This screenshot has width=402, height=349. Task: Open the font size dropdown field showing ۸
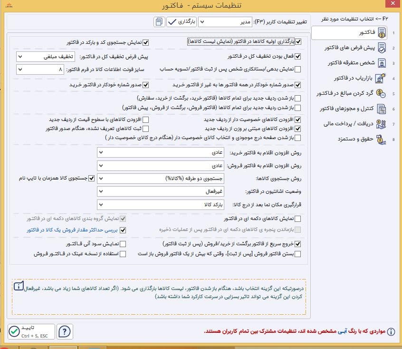(40, 70)
